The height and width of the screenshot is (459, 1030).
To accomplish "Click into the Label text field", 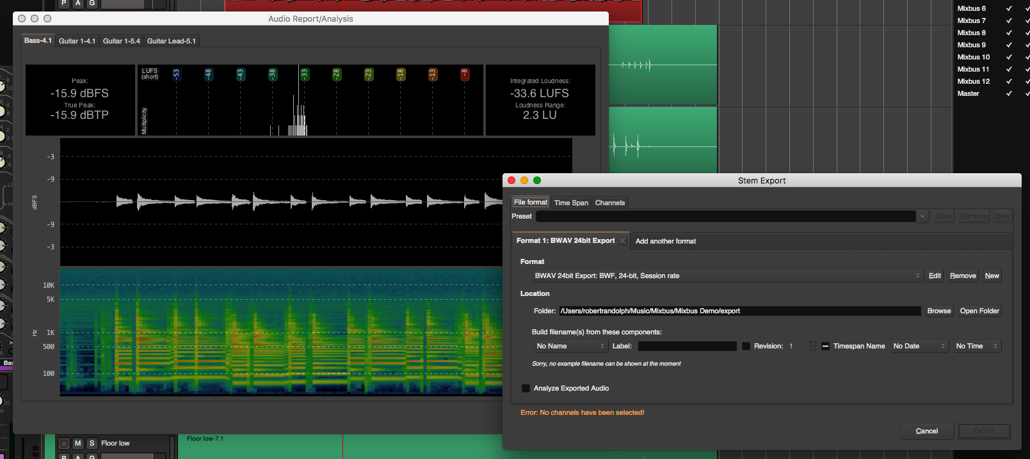I will [x=687, y=346].
